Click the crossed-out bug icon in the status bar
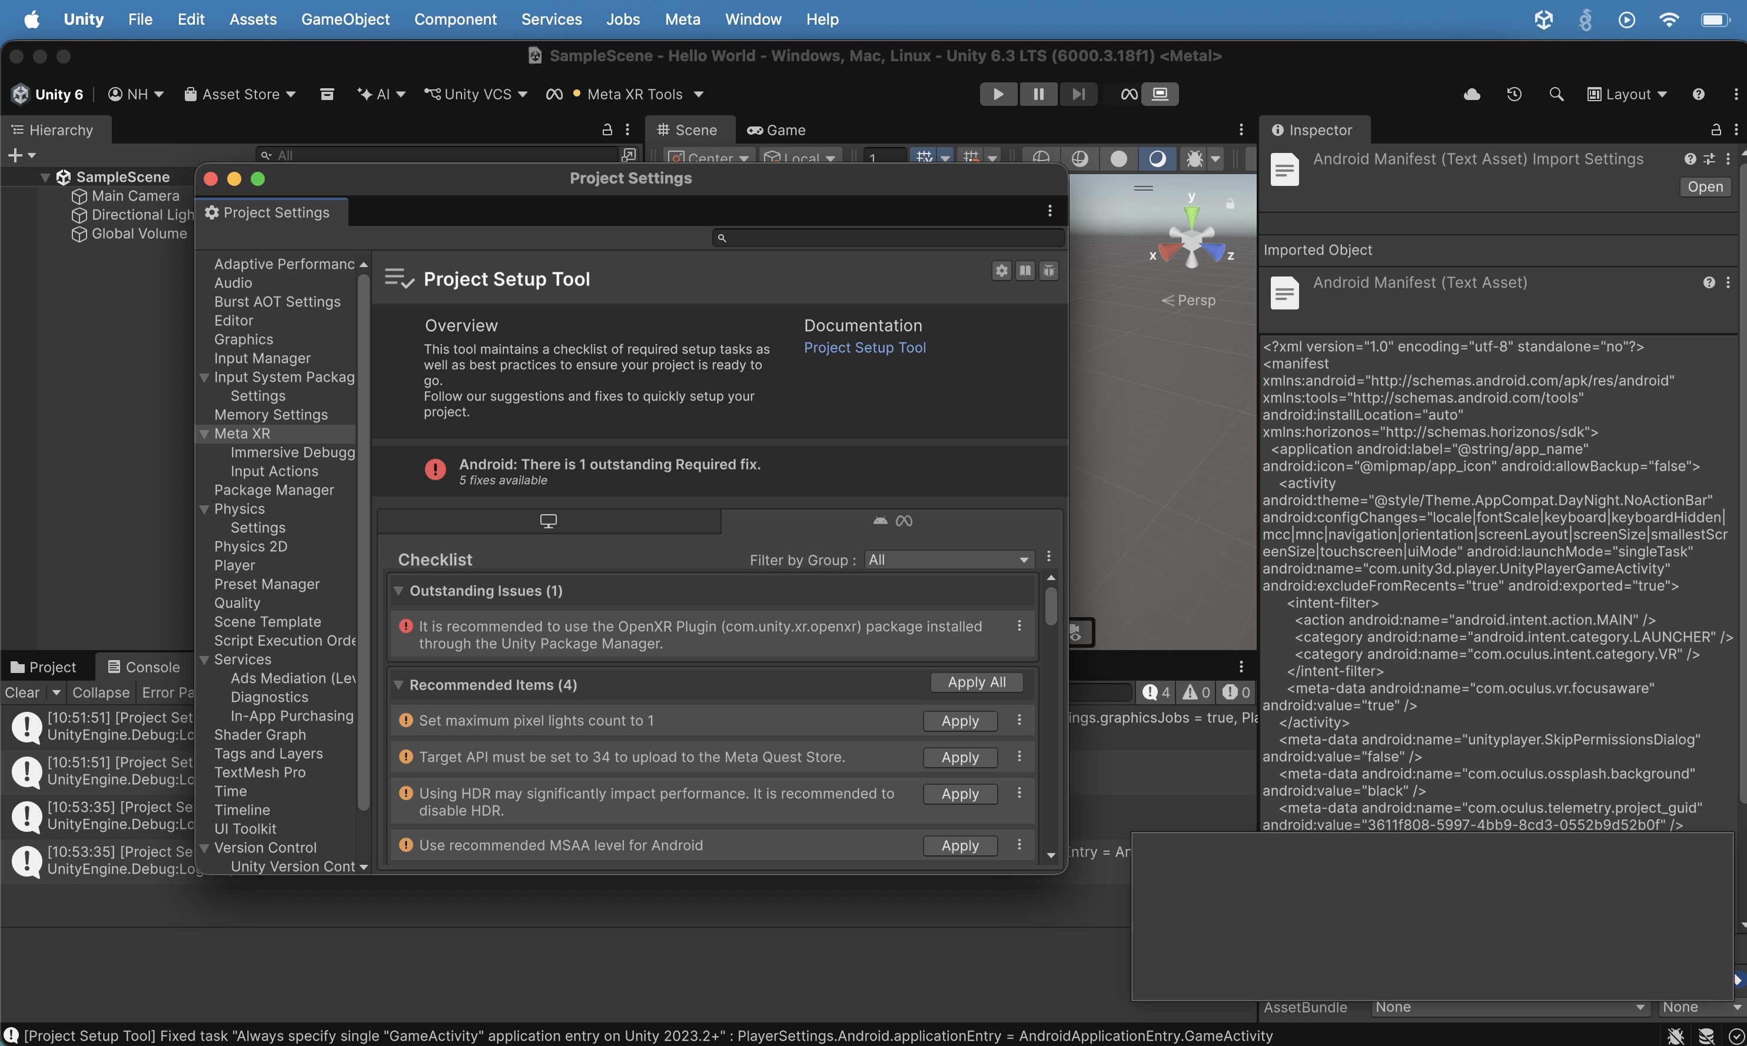This screenshot has height=1046, width=1747. click(1676, 1035)
